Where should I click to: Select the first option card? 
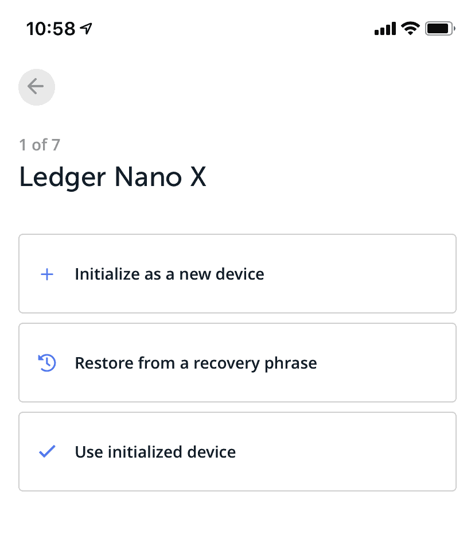click(237, 274)
